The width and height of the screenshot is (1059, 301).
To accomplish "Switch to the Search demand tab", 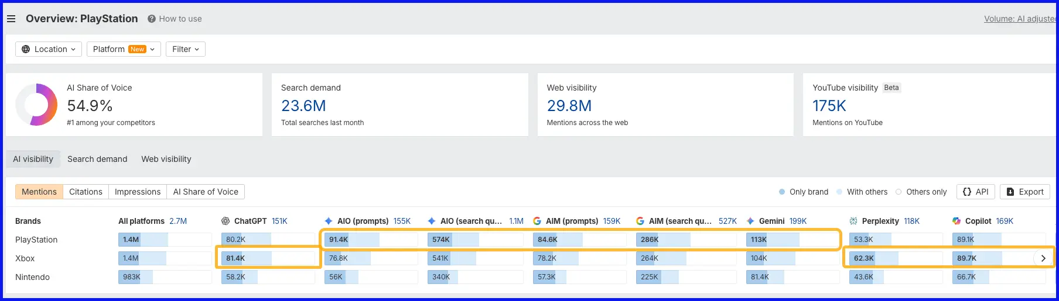I will click(x=97, y=159).
